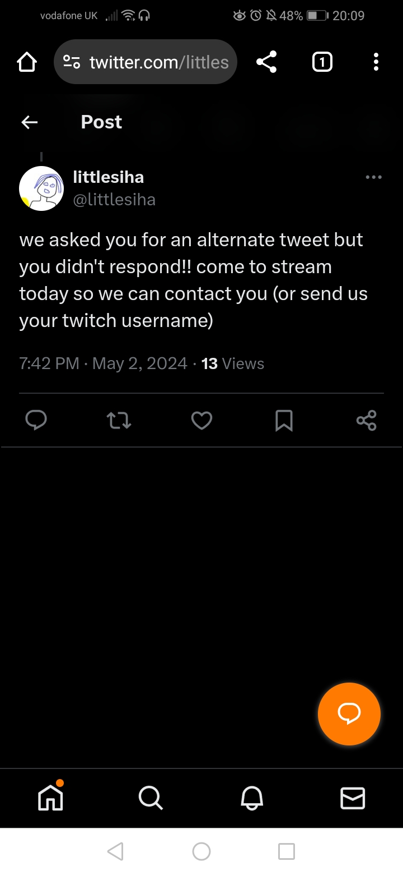
Task: Repost this tweet
Action: tap(119, 420)
